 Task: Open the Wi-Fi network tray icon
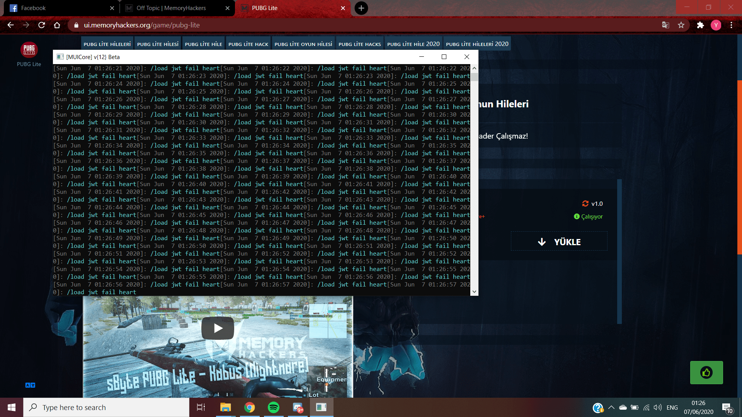[646, 407]
